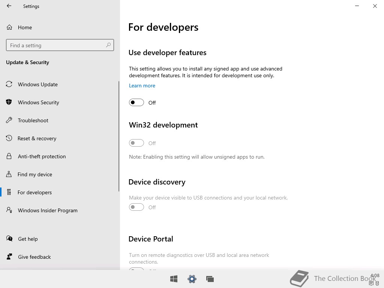Click the unsigned apps note text
This screenshot has width=384, height=288.
197,157
